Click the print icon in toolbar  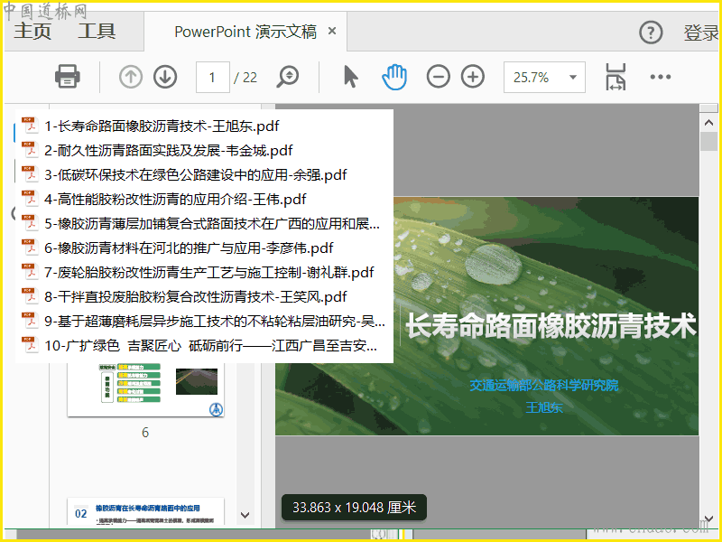[x=68, y=77]
